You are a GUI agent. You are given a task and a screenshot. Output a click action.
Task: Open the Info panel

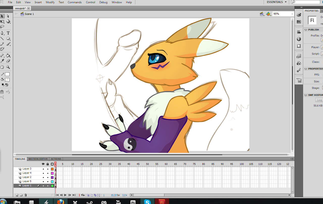point(299,39)
